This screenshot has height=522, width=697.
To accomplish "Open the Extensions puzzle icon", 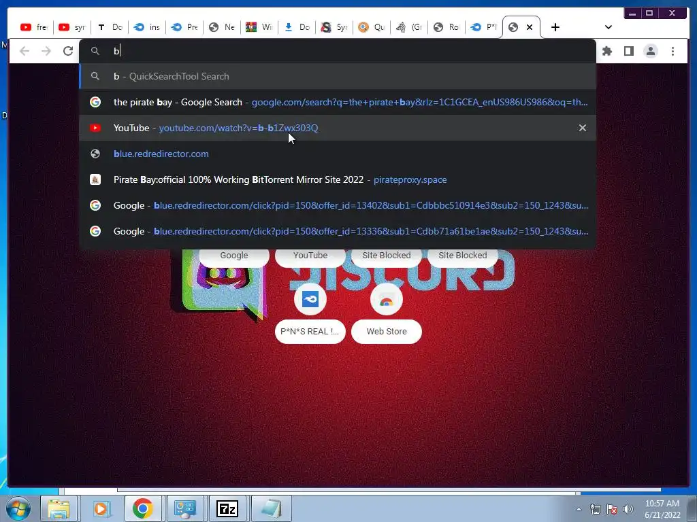I will [606, 51].
